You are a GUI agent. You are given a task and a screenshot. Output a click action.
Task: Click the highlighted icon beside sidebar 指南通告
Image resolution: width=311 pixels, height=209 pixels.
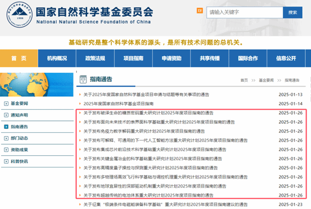click(6, 127)
